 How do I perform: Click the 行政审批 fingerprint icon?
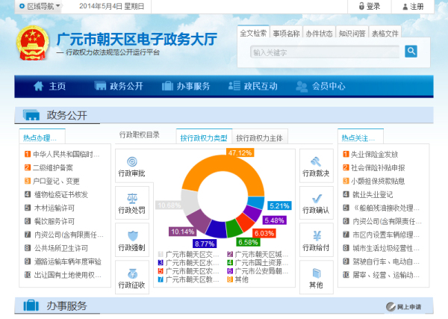pyautogui.click(x=131, y=161)
